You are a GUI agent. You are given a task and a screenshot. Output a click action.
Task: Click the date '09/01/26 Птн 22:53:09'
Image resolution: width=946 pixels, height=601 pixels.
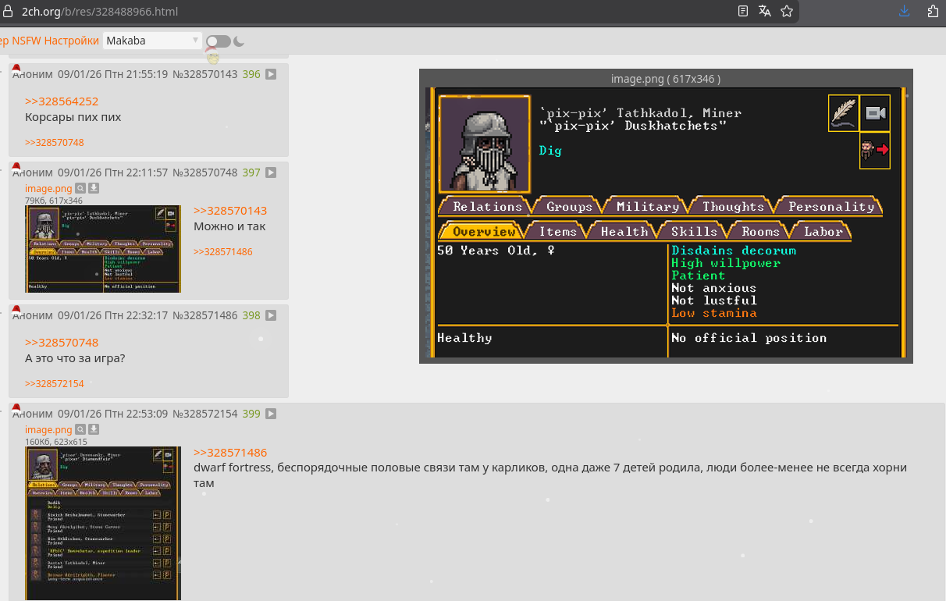click(113, 414)
